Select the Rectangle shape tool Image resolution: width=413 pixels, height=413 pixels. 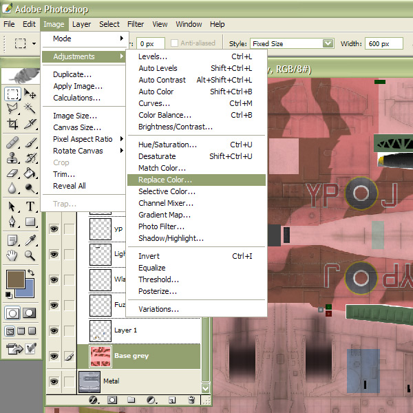[x=30, y=222]
